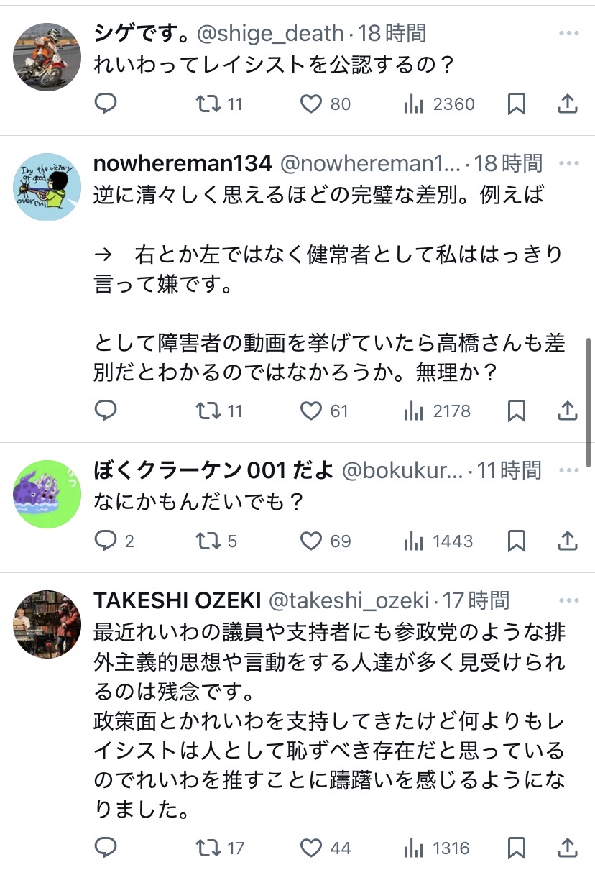Like the tweet by shige_death
Screen dimensions: 595x870
(x=310, y=104)
